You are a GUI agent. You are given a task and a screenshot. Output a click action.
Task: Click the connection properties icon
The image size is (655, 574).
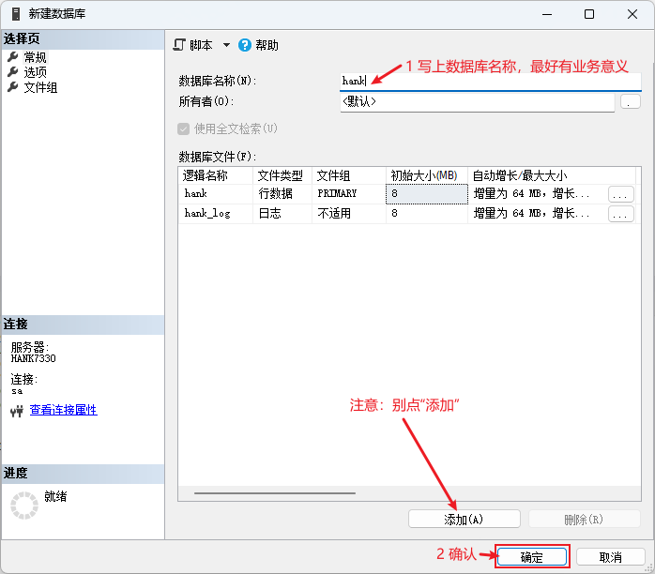(x=16, y=411)
